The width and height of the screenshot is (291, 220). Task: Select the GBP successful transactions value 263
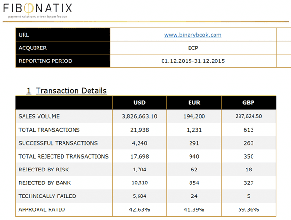tap(249, 143)
